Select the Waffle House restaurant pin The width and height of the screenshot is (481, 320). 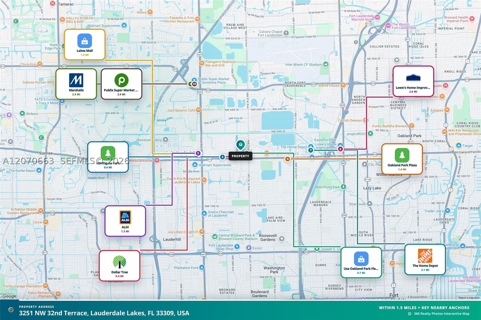(x=343, y=85)
